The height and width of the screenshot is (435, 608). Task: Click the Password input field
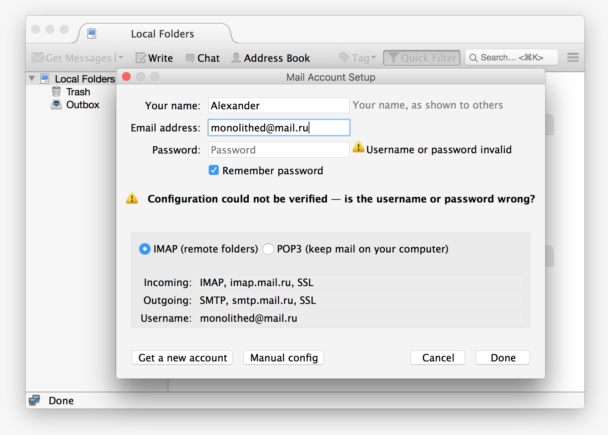coord(279,150)
